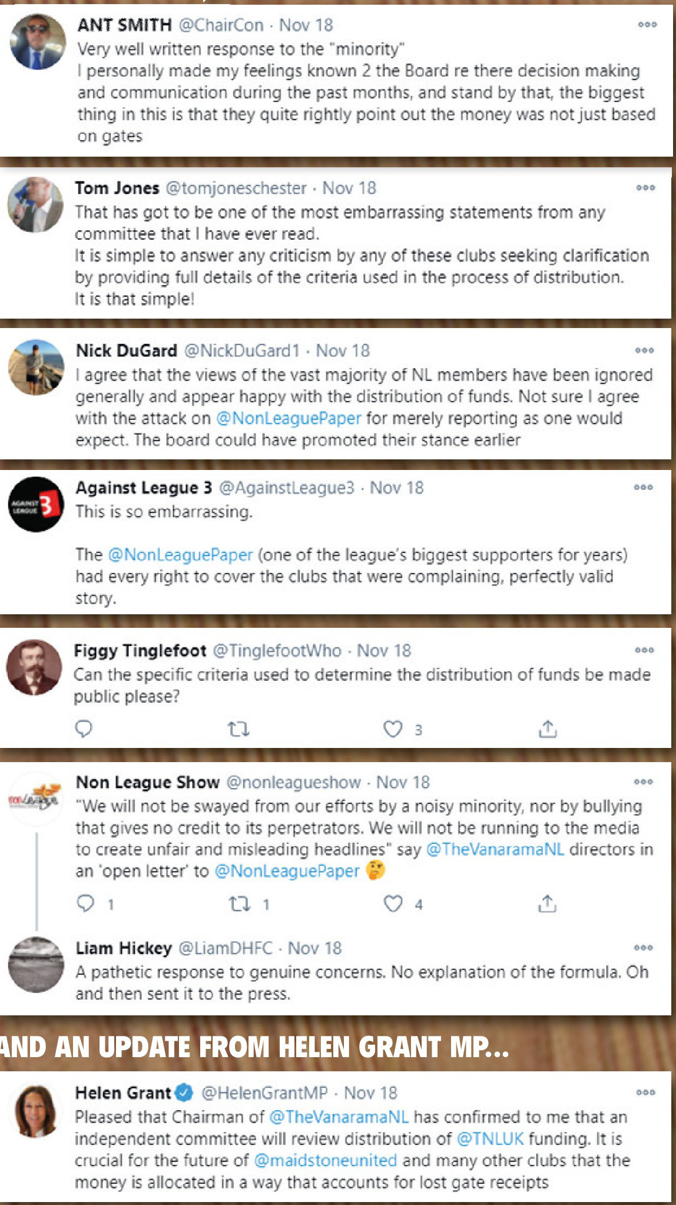Image resolution: width=676 pixels, height=1205 pixels.
Task: Like Figgy Tinglefoot's tweet about criteria
Action: point(393,729)
